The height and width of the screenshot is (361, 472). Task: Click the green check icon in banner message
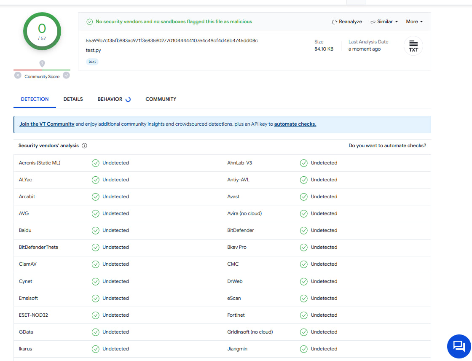pyautogui.click(x=89, y=22)
